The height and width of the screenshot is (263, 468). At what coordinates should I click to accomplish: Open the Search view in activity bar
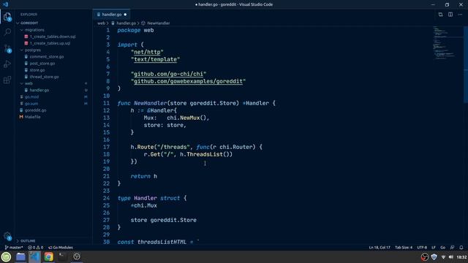pyautogui.click(x=7, y=32)
